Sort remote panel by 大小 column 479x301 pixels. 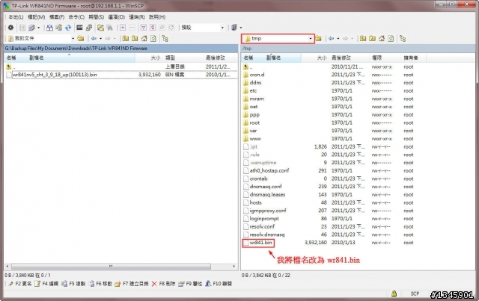[315, 58]
